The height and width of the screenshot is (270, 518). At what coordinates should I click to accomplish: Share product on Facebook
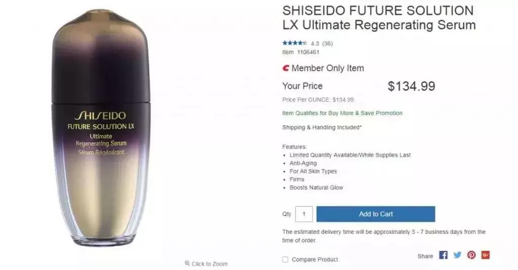tap(443, 255)
